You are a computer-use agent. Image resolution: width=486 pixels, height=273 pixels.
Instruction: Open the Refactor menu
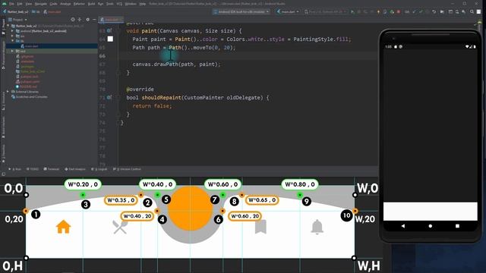coord(79,4)
